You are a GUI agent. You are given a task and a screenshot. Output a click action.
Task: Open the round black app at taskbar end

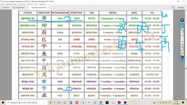(x=125, y=102)
